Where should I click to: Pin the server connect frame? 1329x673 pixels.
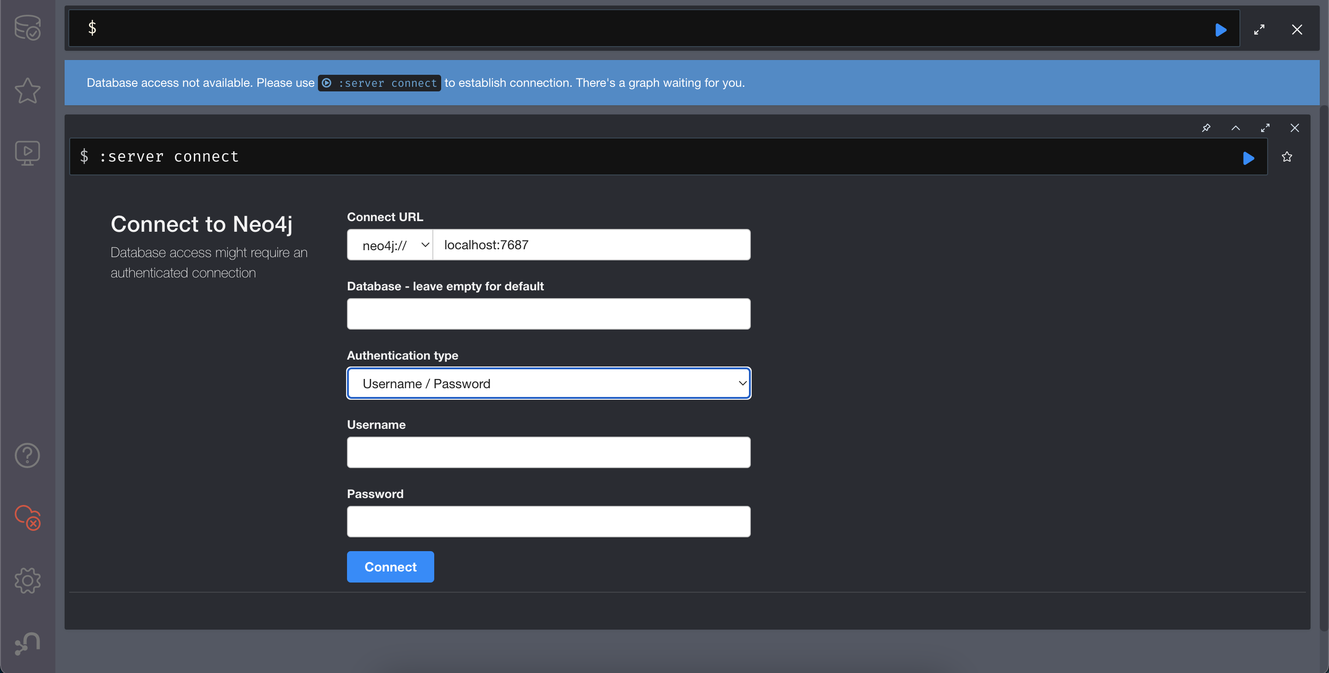1206,128
